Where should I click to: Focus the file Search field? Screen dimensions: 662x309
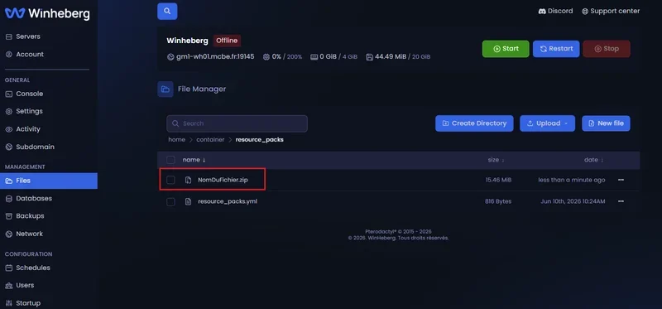pos(237,123)
